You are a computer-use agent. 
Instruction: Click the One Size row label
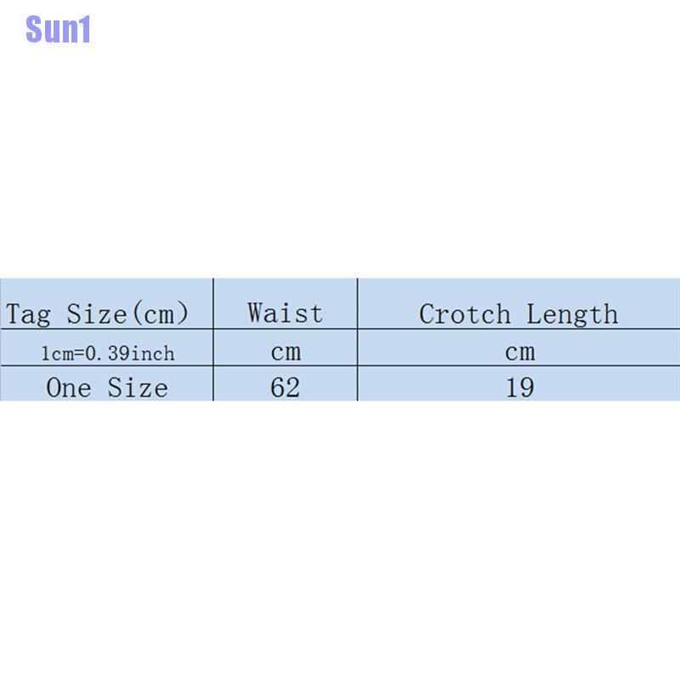click(x=107, y=388)
